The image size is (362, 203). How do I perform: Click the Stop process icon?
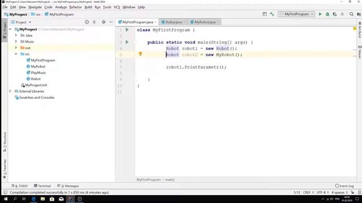(x=342, y=14)
